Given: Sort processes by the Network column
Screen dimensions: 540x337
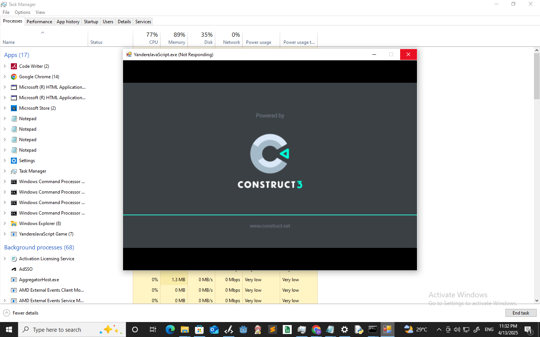Looking at the screenshot, I should tap(229, 38).
